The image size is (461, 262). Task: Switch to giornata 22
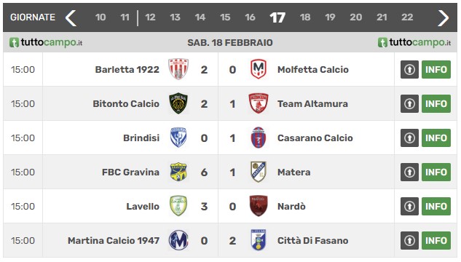coord(407,17)
